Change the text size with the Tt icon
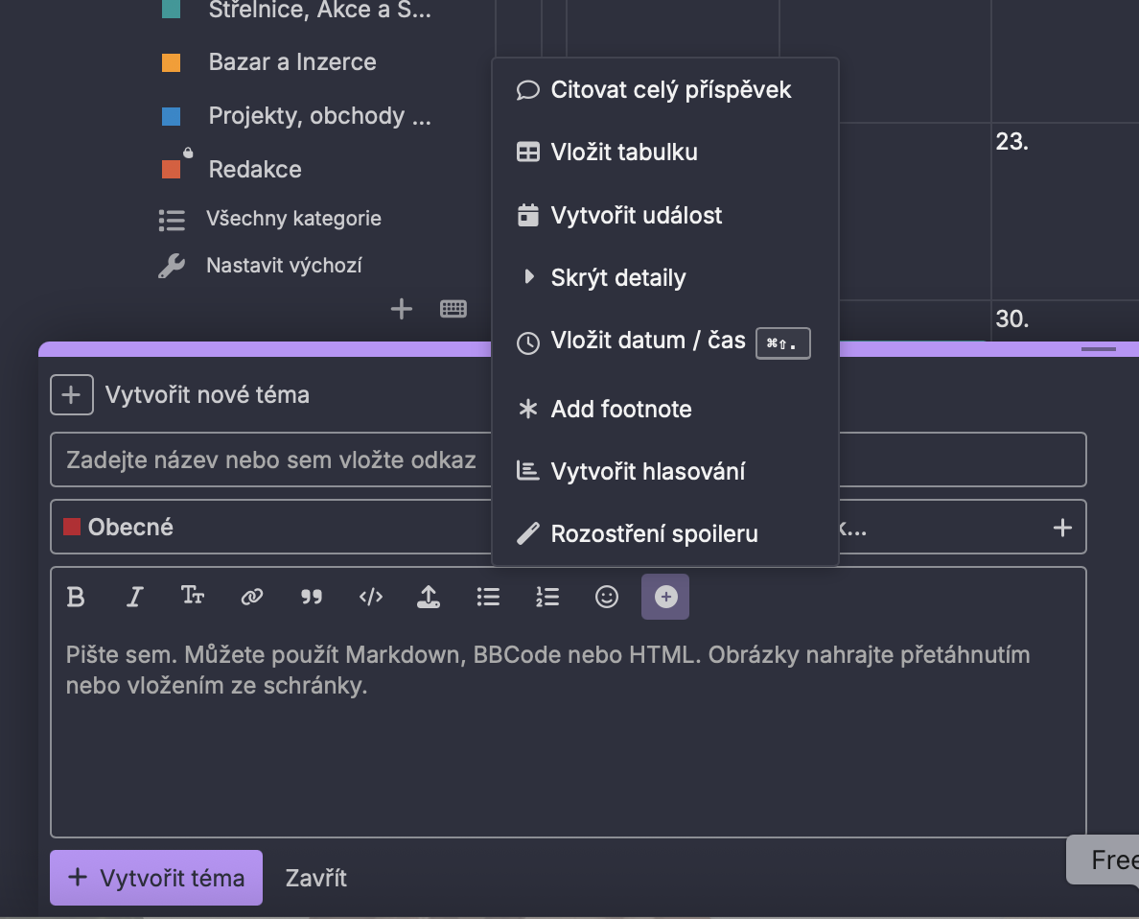The height and width of the screenshot is (919, 1139). [x=193, y=597]
